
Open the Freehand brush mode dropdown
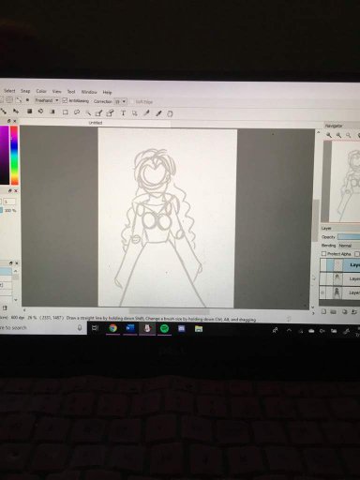[47, 100]
